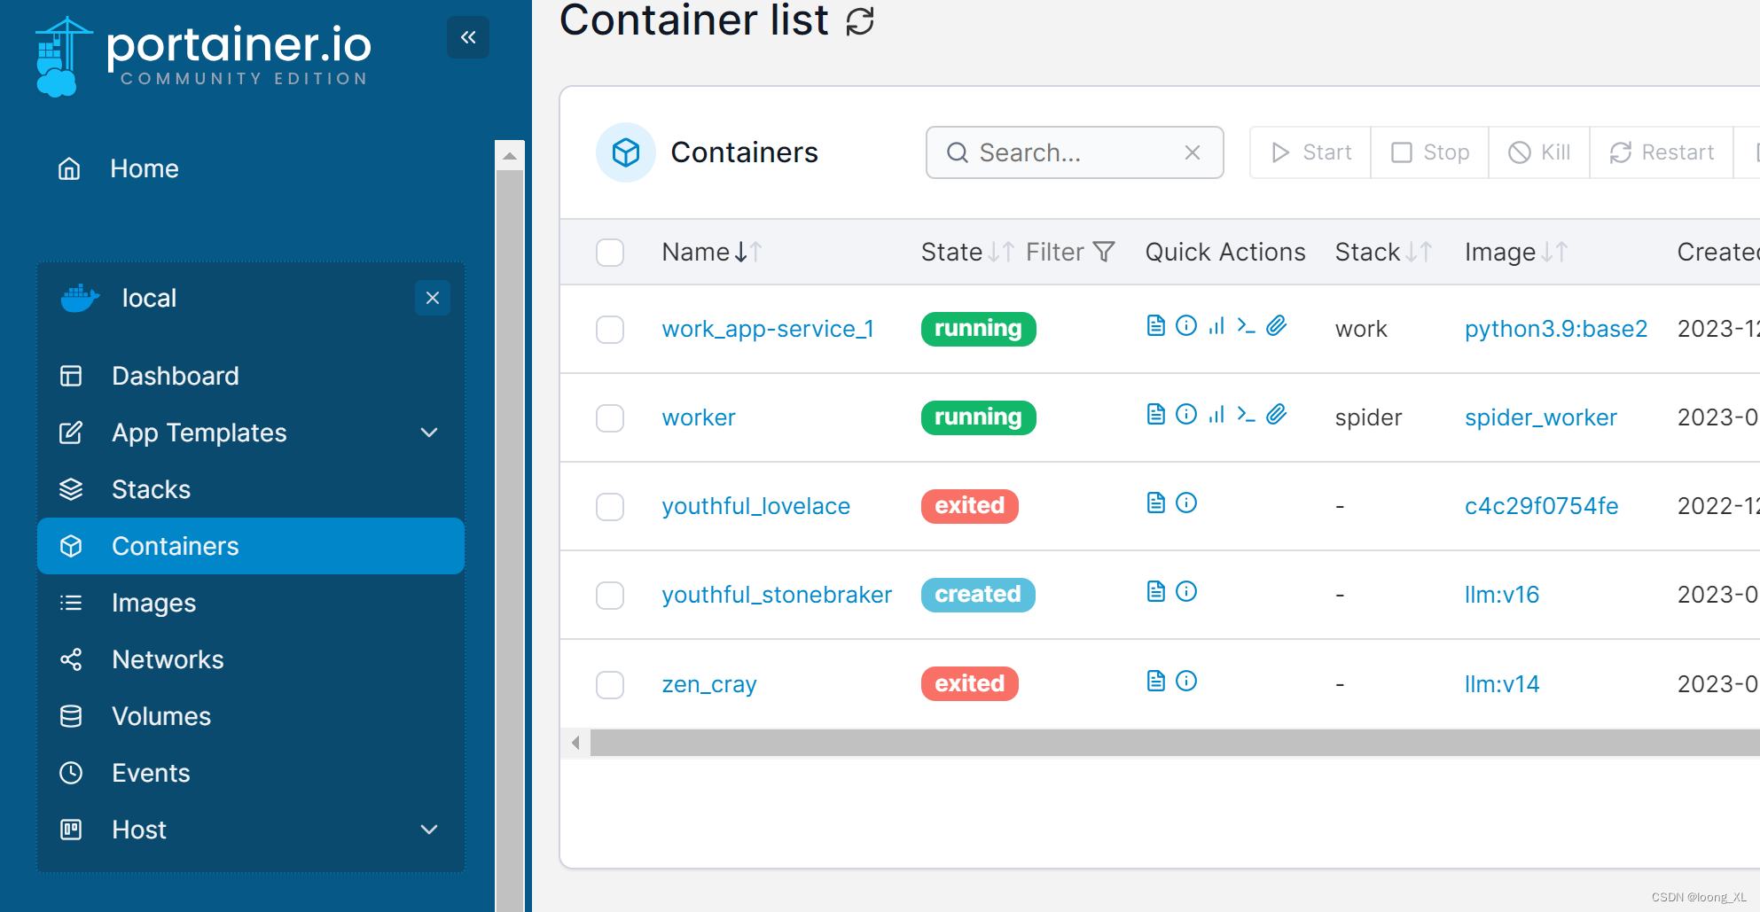Image resolution: width=1760 pixels, height=912 pixels.
Task: View stats for worker container
Action: click(1216, 415)
